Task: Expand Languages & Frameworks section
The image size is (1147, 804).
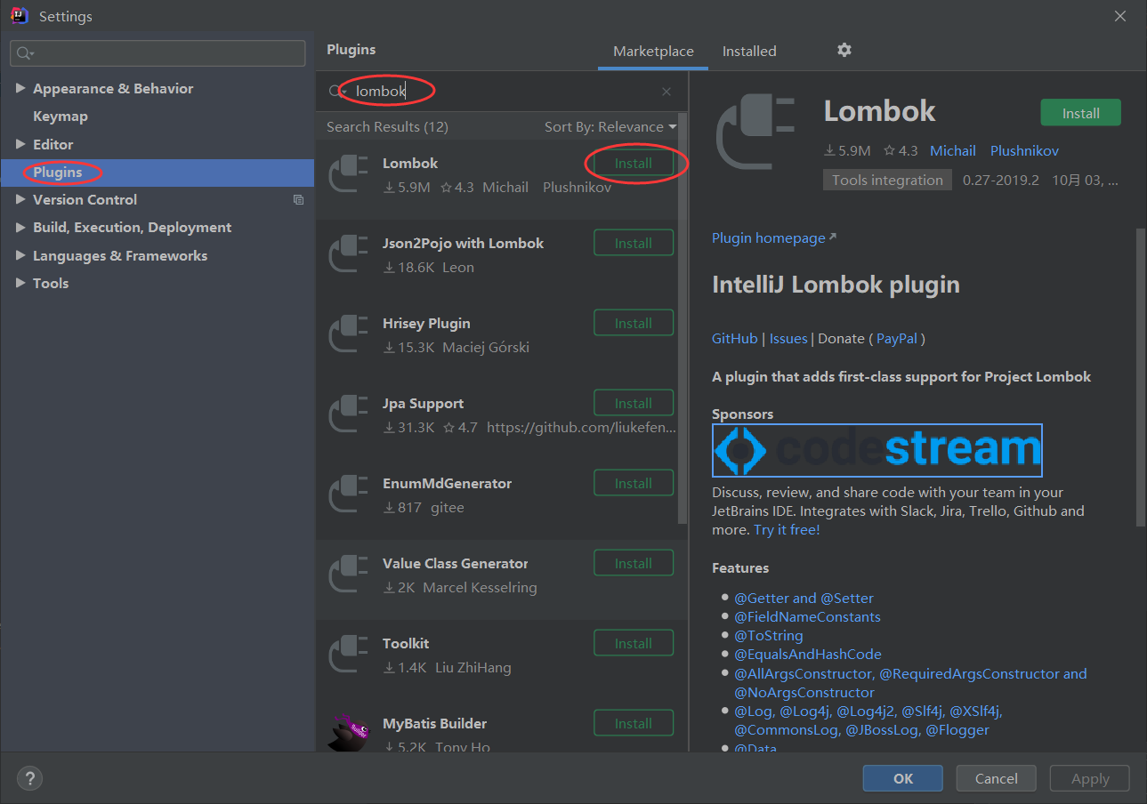Action: pyautogui.click(x=20, y=256)
